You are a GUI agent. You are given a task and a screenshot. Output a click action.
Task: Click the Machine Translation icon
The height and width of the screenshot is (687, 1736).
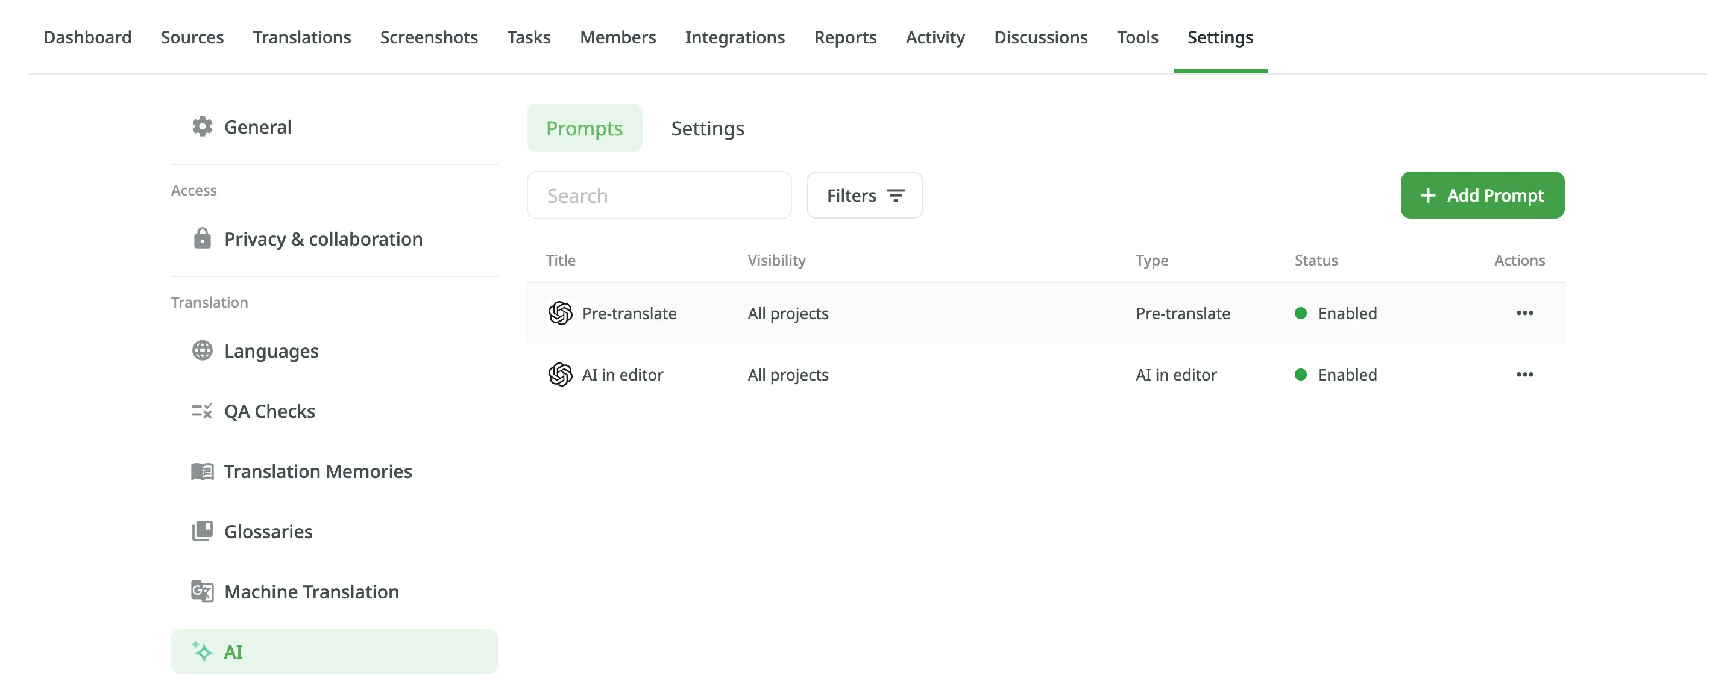203,591
